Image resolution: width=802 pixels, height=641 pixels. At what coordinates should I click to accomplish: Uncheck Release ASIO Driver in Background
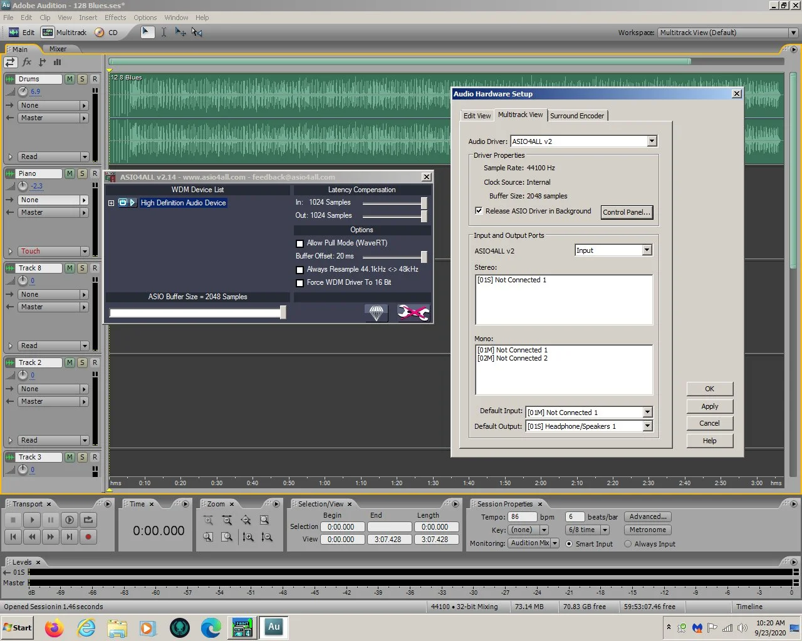coord(479,211)
